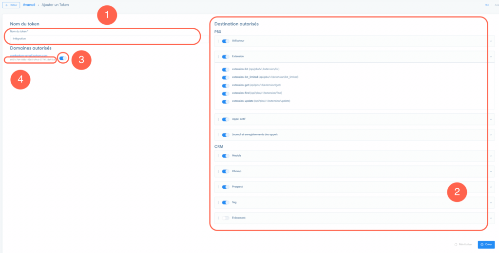The image size is (499, 253).
Task: Enable the Événement permission toggle
Action: tap(225, 218)
